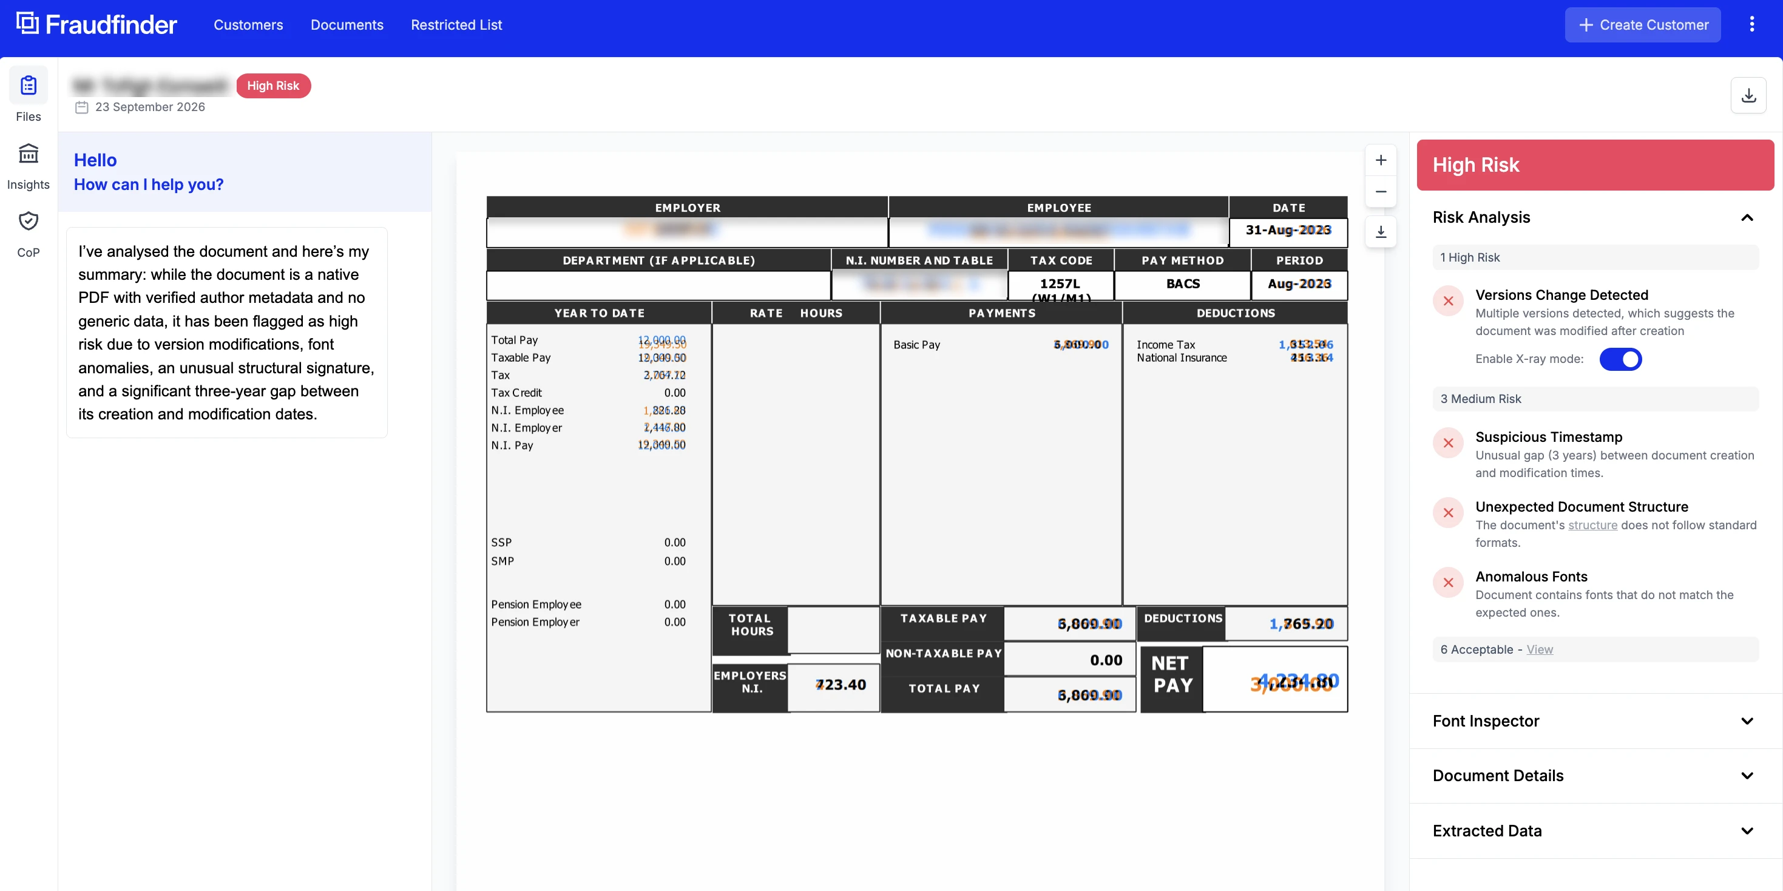
Task: Zoom in on the document preview
Action: tap(1380, 160)
